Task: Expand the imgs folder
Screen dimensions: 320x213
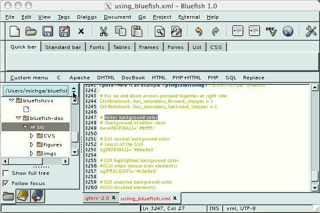Action: tap(32, 153)
